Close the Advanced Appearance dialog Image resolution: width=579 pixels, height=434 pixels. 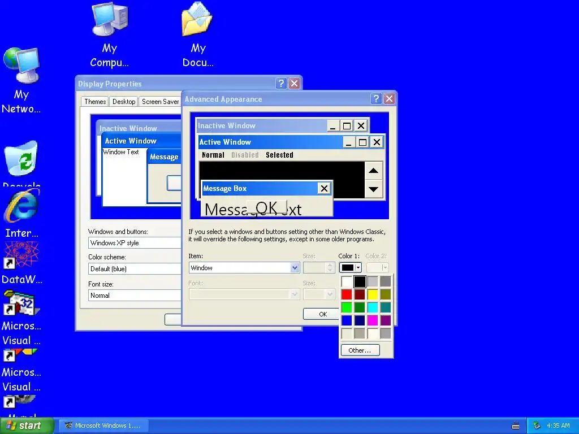pyautogui.click(x=389, y=98)
